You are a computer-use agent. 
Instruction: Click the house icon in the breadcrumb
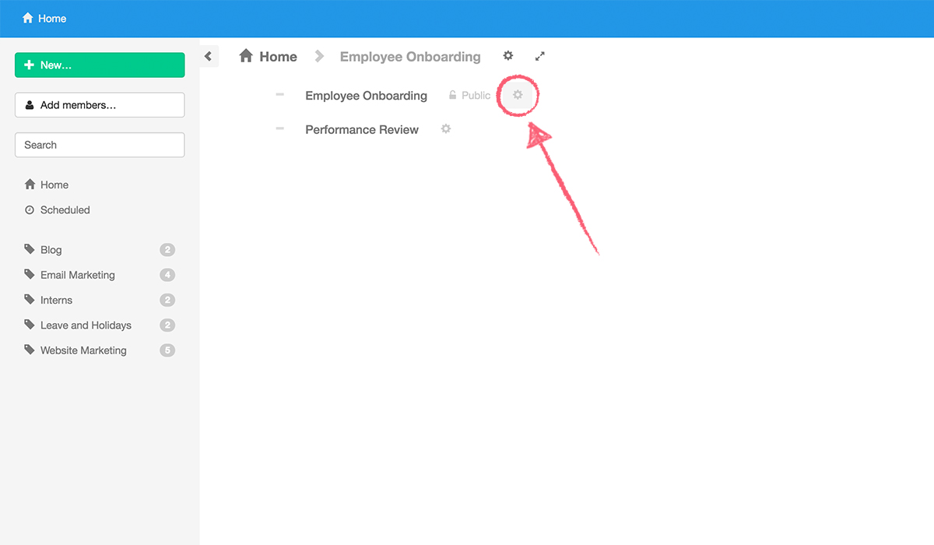pyautogui.click(x=246, y=55)
